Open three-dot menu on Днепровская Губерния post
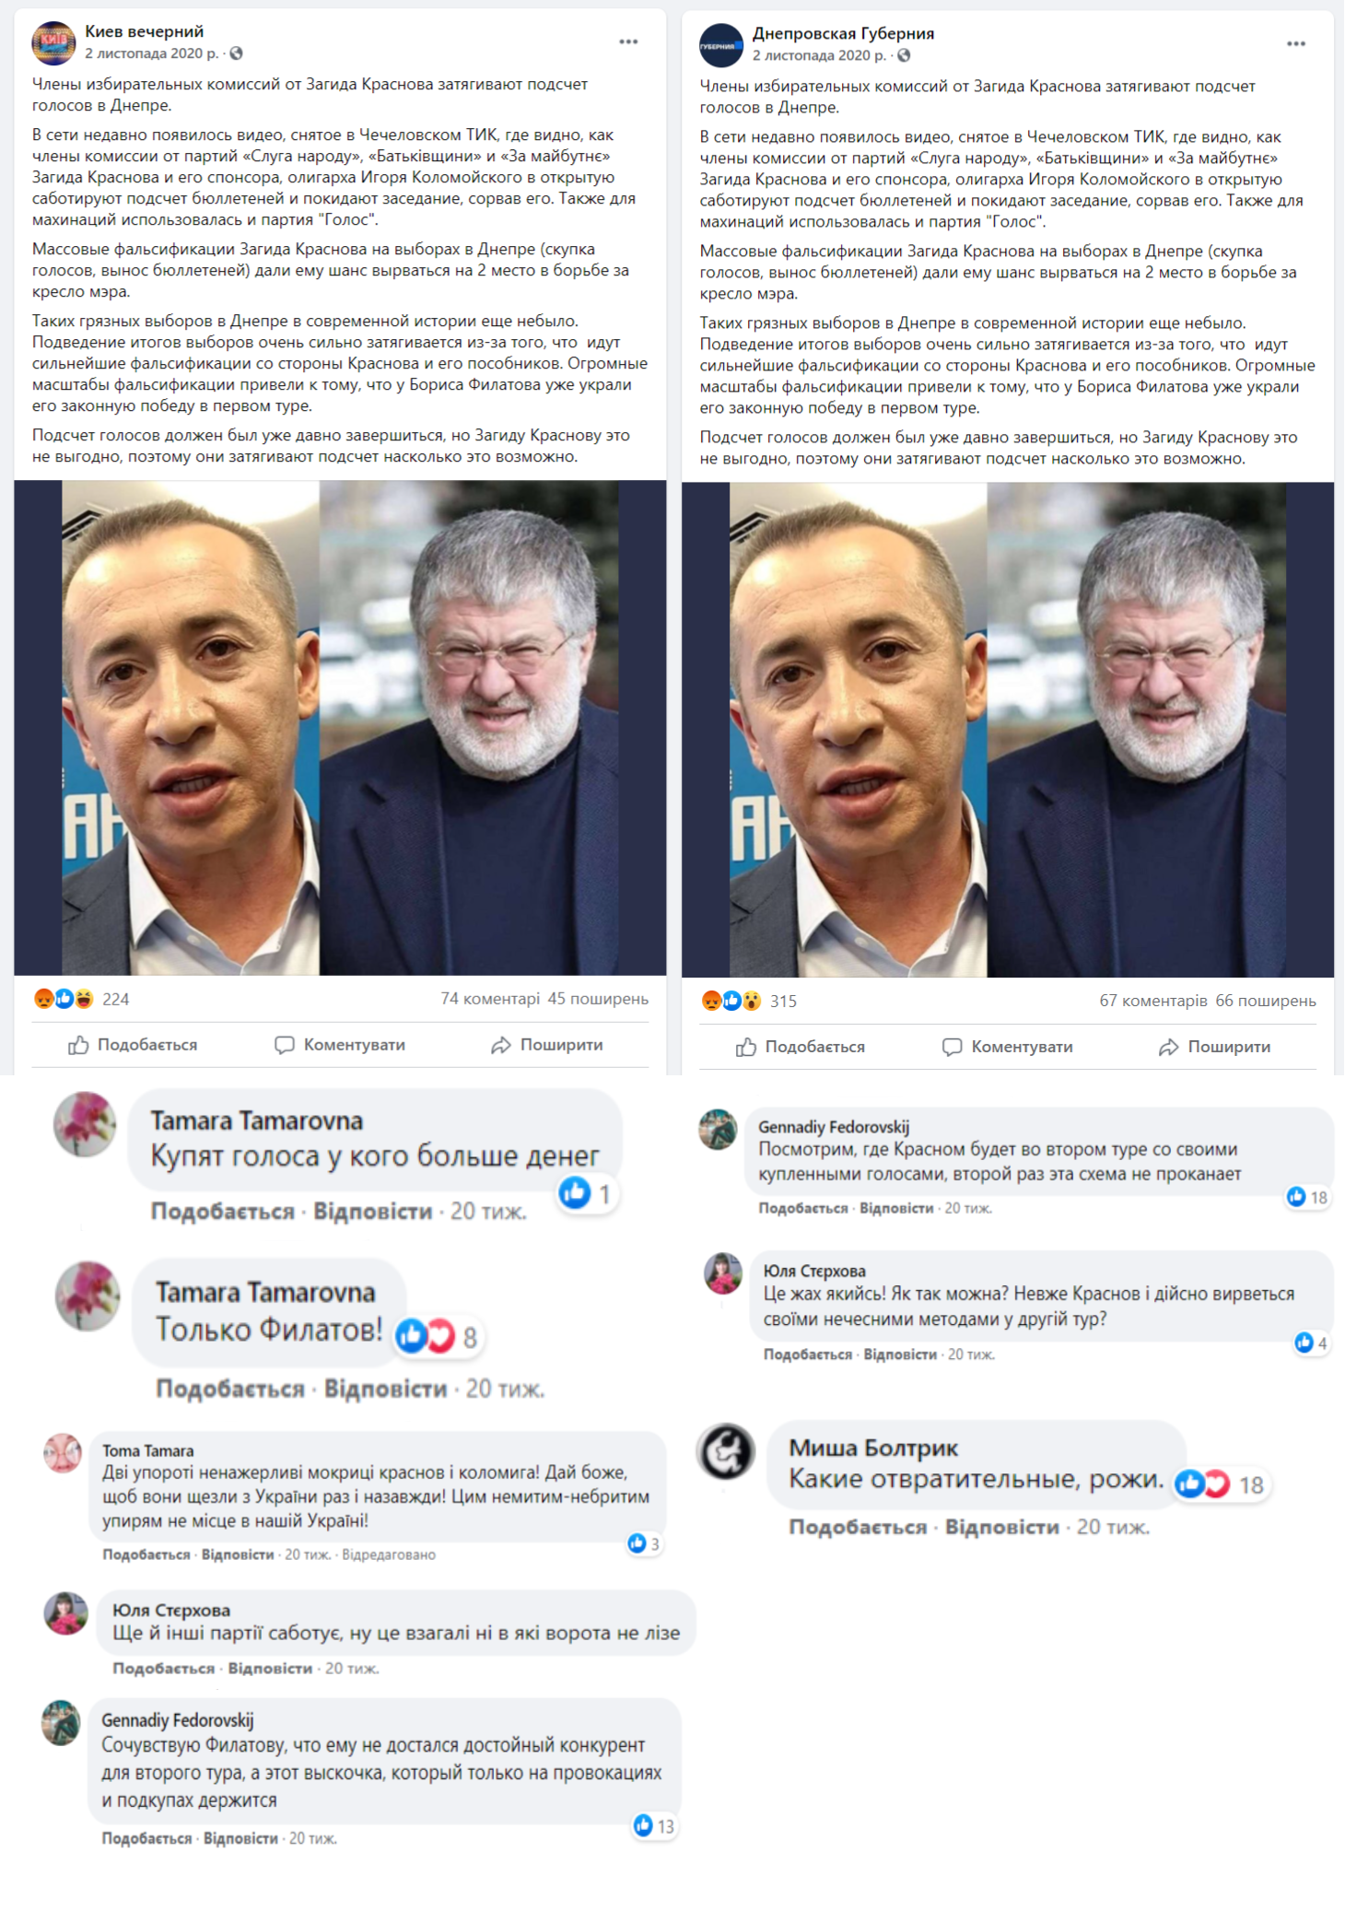Screen dimensions: 1345x1923 coord(1296,43)
